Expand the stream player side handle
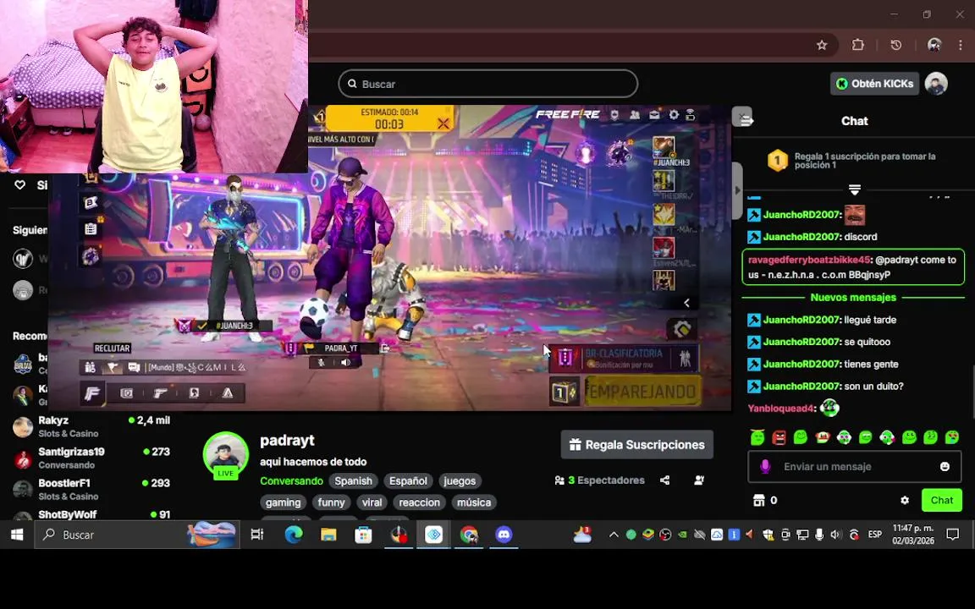The width and height of the screenshot is (975, 609). pos(737,190)
